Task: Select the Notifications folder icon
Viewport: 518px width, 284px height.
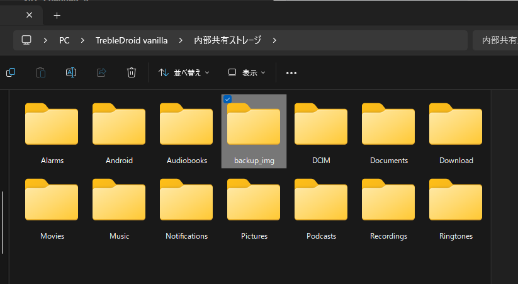Action: pyautogui.click(x=186, y=200)
